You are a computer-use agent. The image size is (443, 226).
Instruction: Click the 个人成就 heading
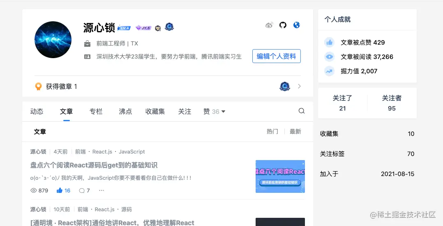(337, 19)
